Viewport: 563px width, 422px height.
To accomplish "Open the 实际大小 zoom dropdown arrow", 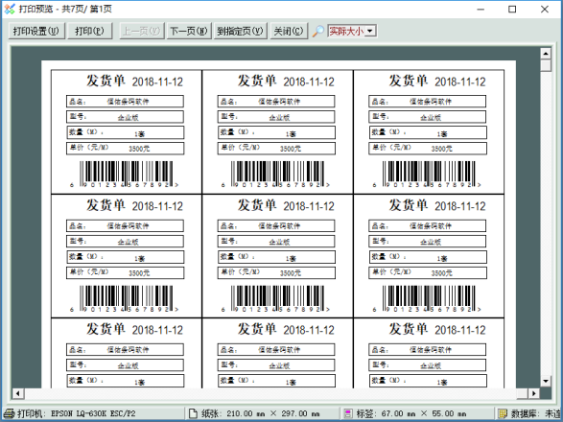I will 371,32.
